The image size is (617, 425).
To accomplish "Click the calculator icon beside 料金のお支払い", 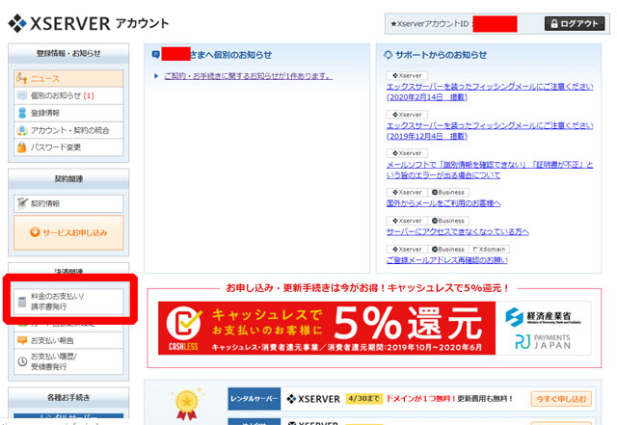I will point(23,302).
